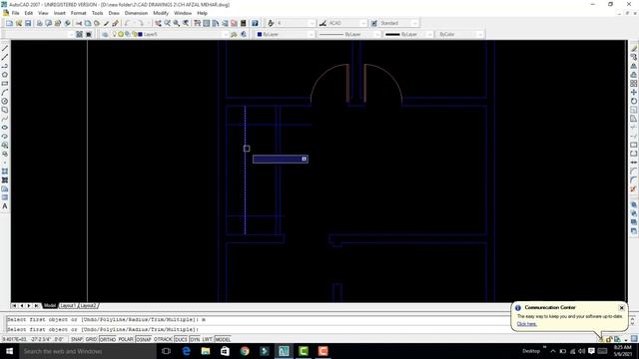The image size is (639, 359).
Task: Open the text style dropdown
Action: pyautogui.click(x=296, y=23)
